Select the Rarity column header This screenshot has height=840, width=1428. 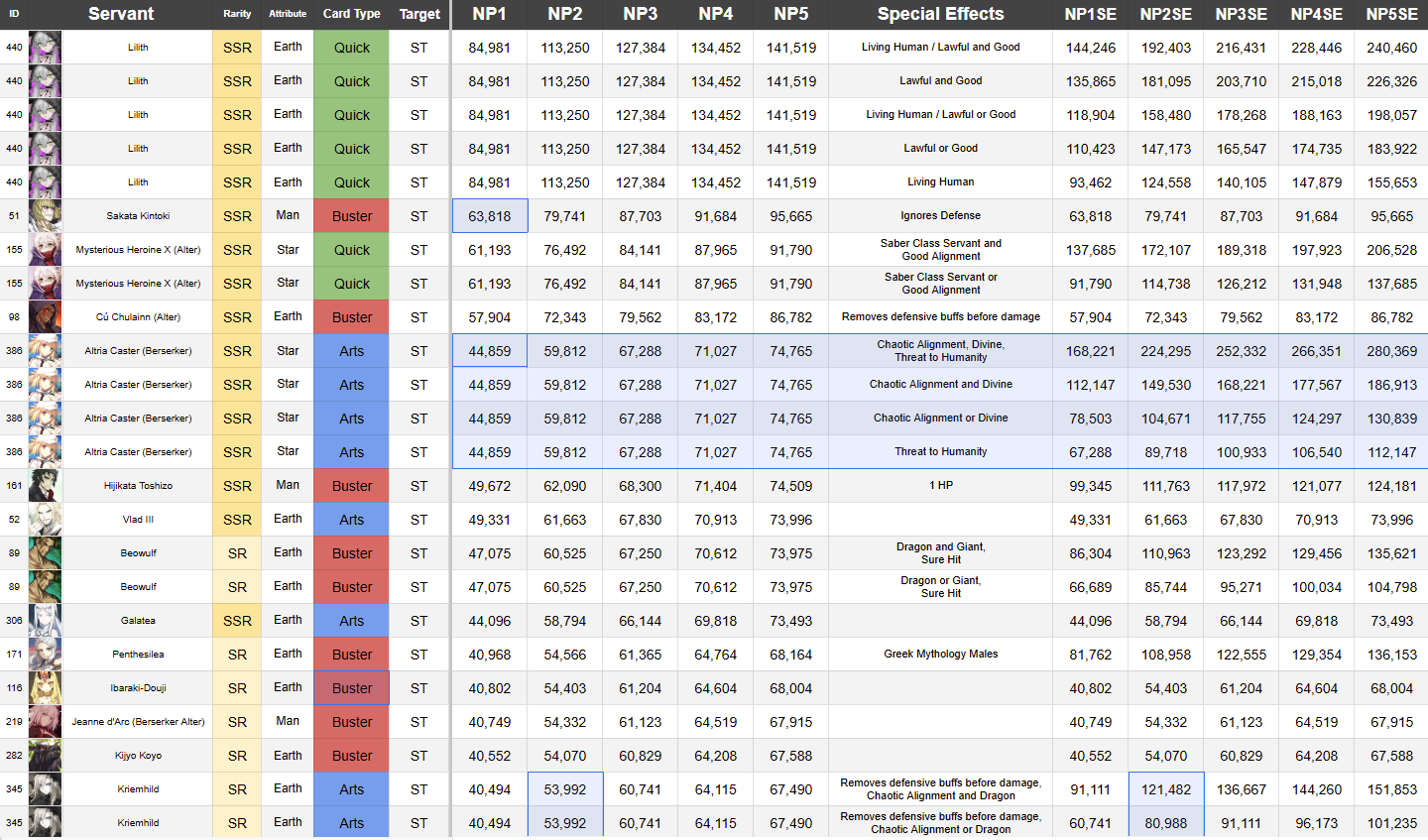[x=237, y=14]
